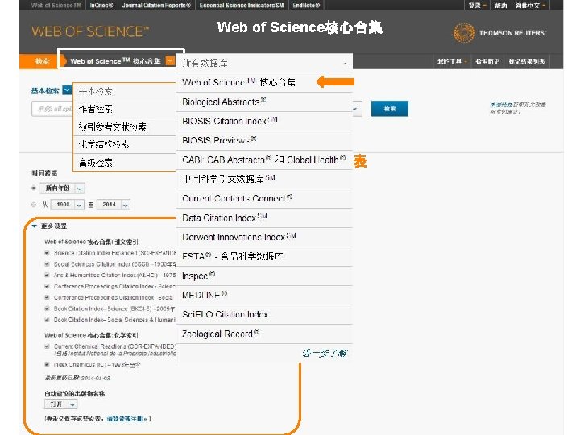Choose Data Citation Index database
The image size is (580, 435).
[x=264, y=217]
